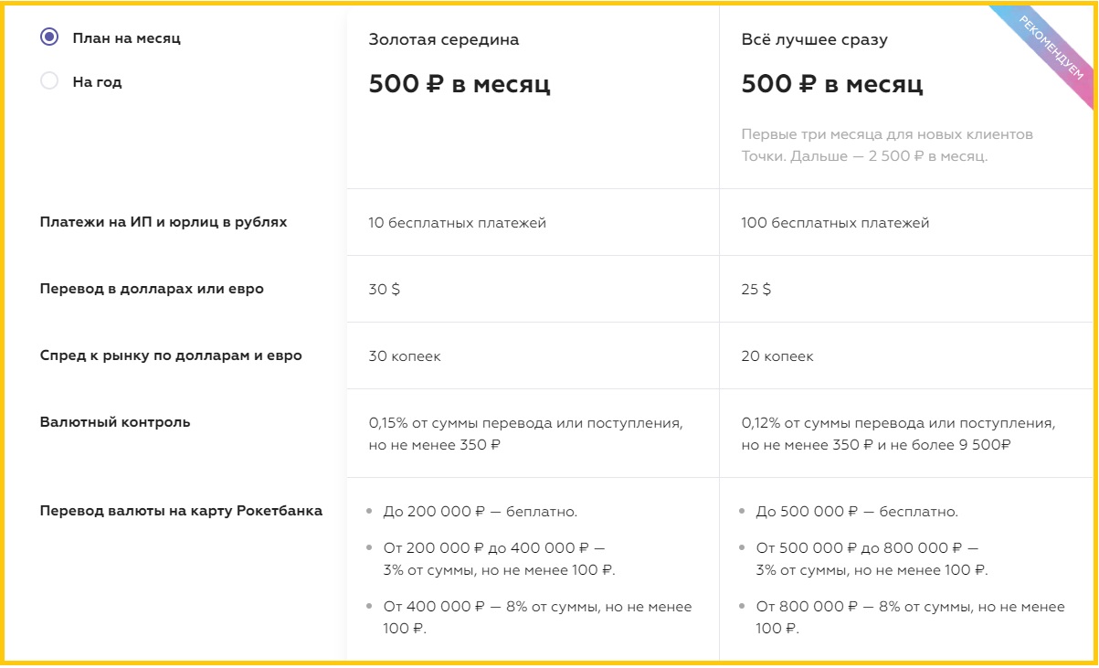
Task: Click the "Платежи на ИП и юрлиц в рублях" label
Action: [x=164, y=222]
